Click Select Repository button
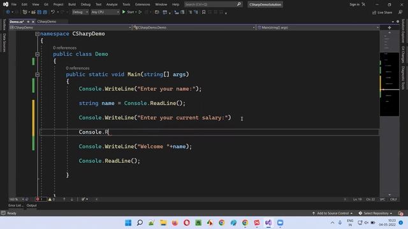 pos(375,213)
